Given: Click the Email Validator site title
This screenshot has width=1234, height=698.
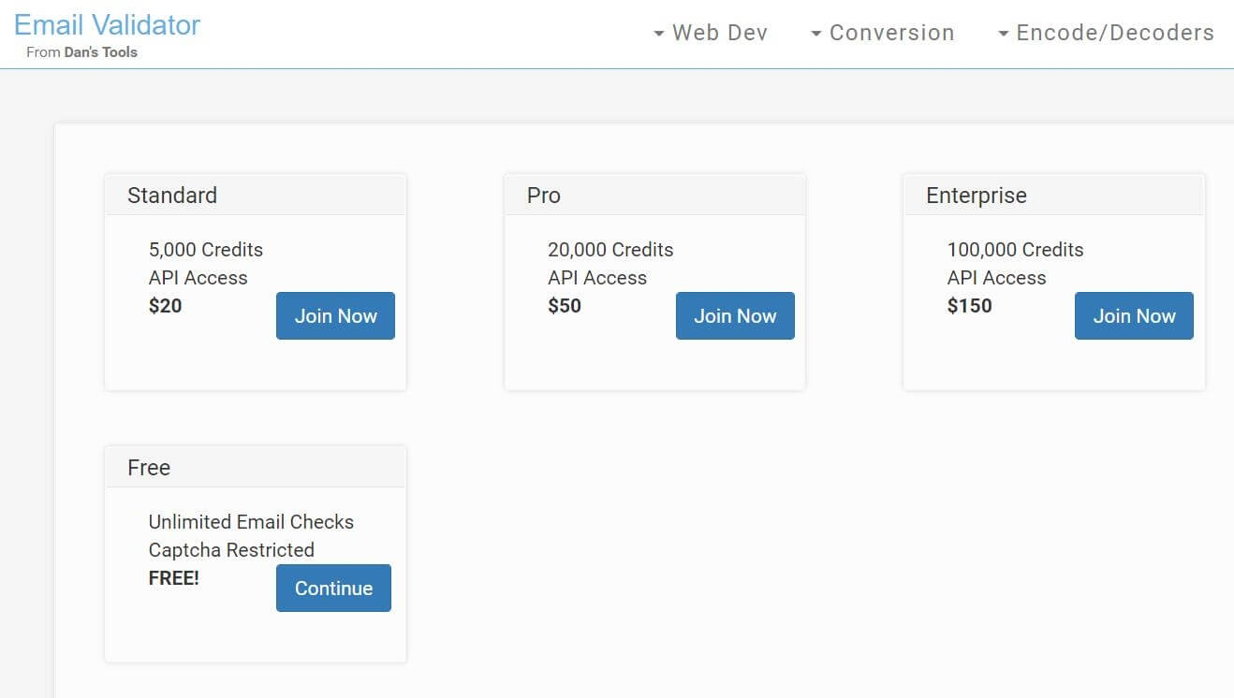Looking at the screenshot, I should click(107, 24).
